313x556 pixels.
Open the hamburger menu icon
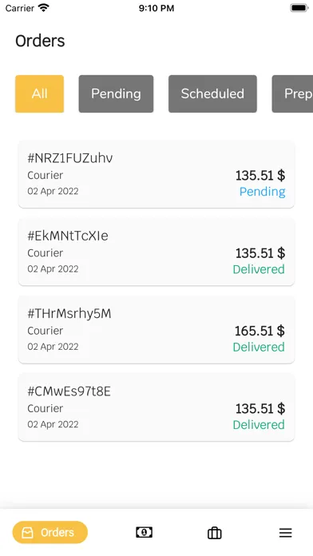tap(285, 533)
